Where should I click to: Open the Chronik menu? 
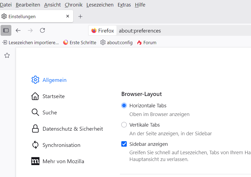tap(73, 5)
